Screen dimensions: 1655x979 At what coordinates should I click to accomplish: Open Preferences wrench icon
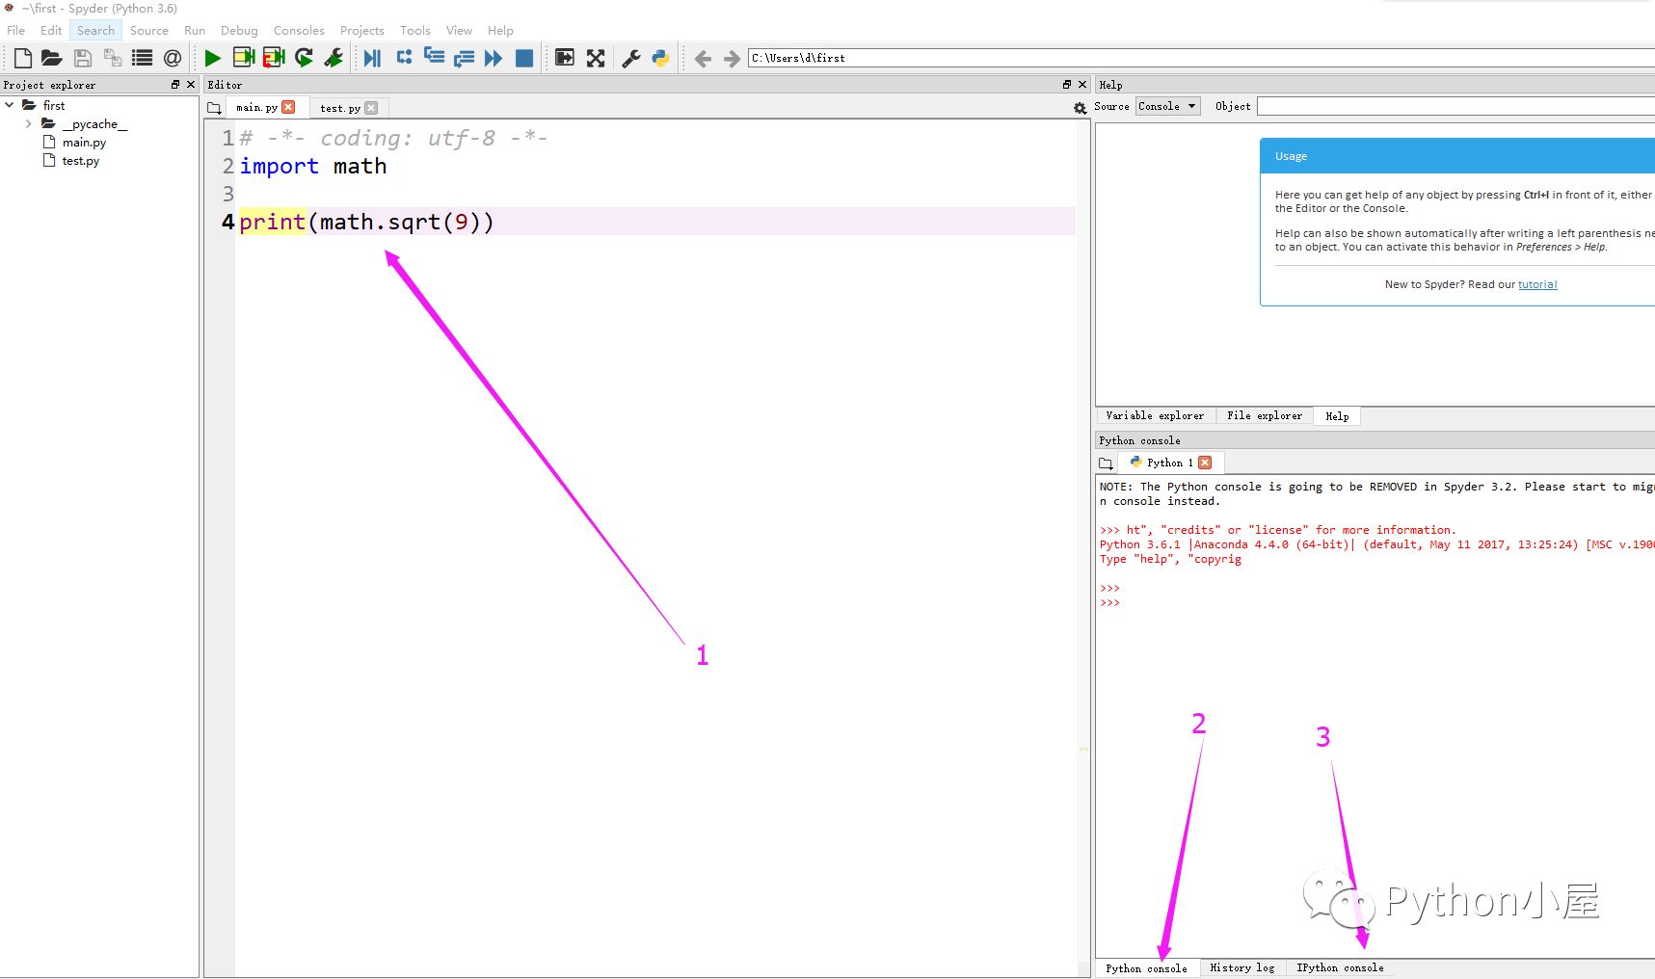[631, 58]
